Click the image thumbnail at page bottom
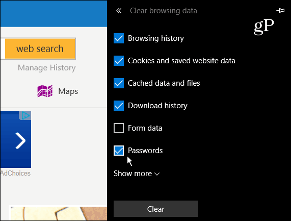 59,213
